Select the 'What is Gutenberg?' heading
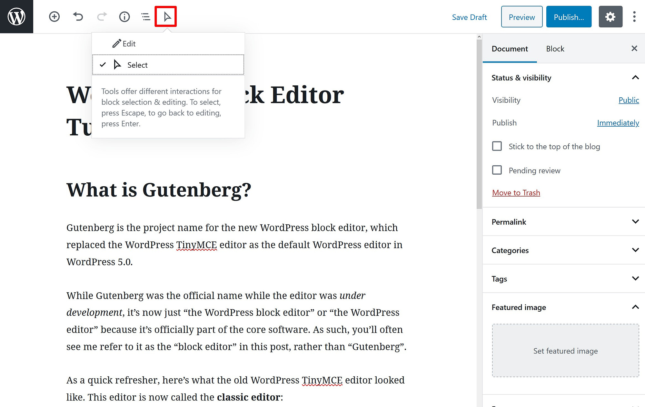Image resolution: width=645 pixels, height=407 pixels. click(159, 190)
